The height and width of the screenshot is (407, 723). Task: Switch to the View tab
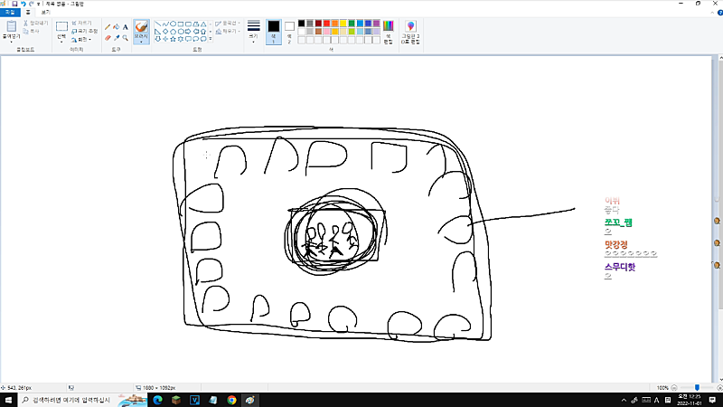pyautogui.click(x=46, y=13)
